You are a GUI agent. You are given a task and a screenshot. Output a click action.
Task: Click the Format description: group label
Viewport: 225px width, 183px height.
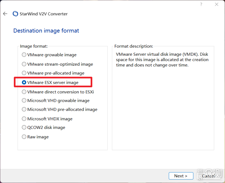[134, 46]
